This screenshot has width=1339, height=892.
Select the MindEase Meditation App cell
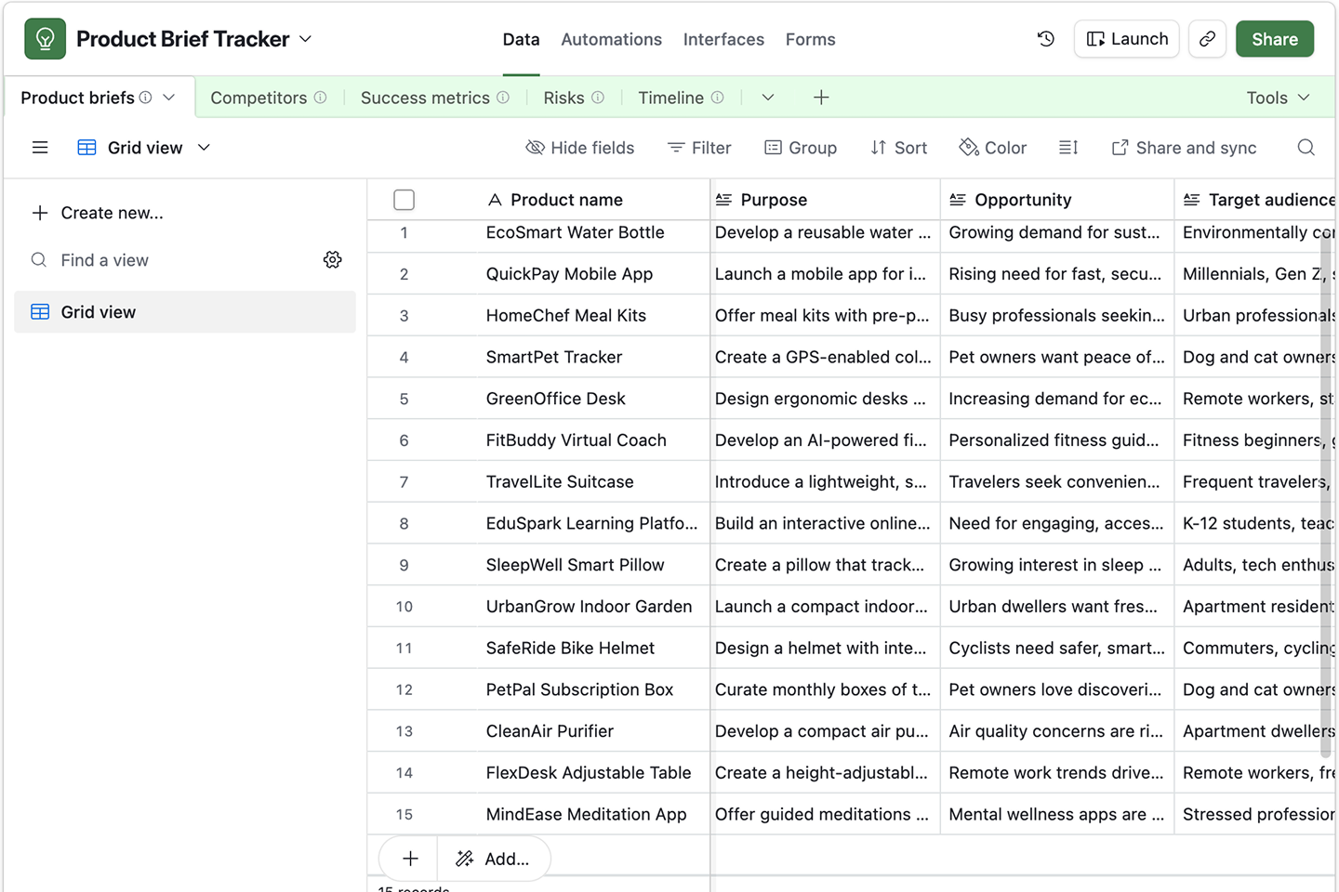(593, 814)
